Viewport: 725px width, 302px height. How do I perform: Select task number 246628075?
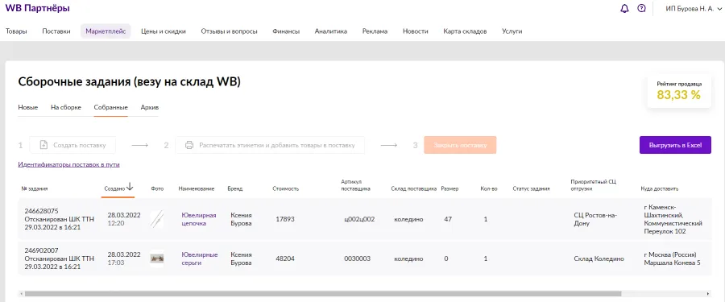41,211
